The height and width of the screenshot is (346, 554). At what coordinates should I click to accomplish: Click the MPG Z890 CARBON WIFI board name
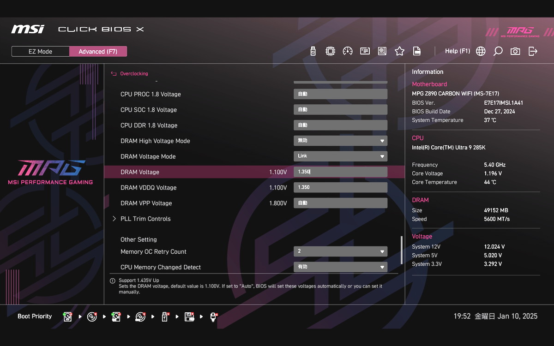coord(455,94)
